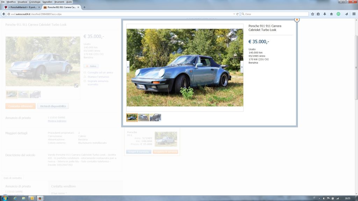Click Stampa l'annuncio link
358x201 pixels.
tap(98, 77)
